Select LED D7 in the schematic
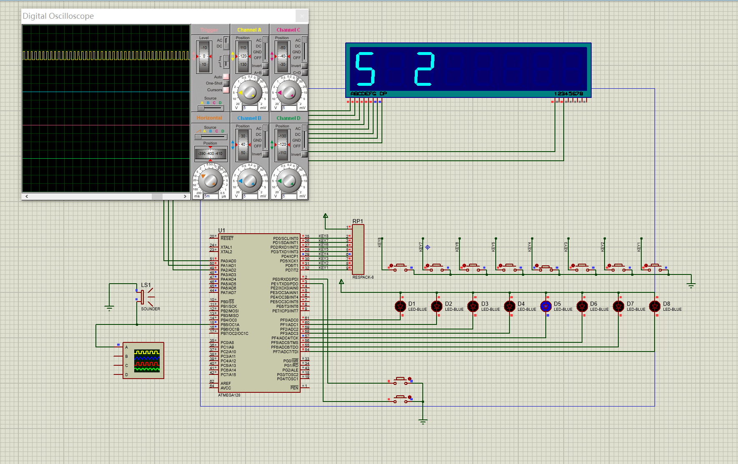Image resolution: width=738 pixels, height=464 pixels. click(x=618, y=307)
